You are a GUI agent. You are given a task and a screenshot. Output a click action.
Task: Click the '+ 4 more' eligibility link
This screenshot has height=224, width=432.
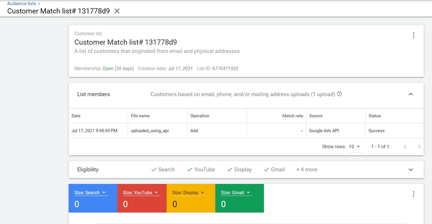click(307, 170)
